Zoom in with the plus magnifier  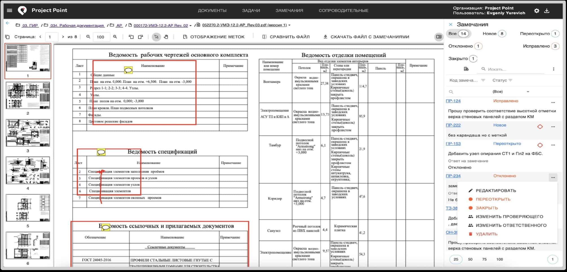pyautogui.click(x=115, y=37)
